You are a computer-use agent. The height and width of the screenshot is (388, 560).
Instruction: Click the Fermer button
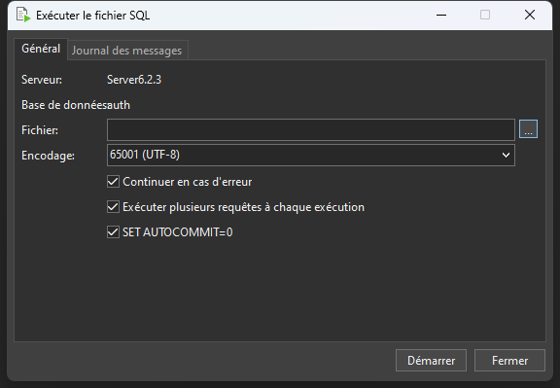pos(509,361)
